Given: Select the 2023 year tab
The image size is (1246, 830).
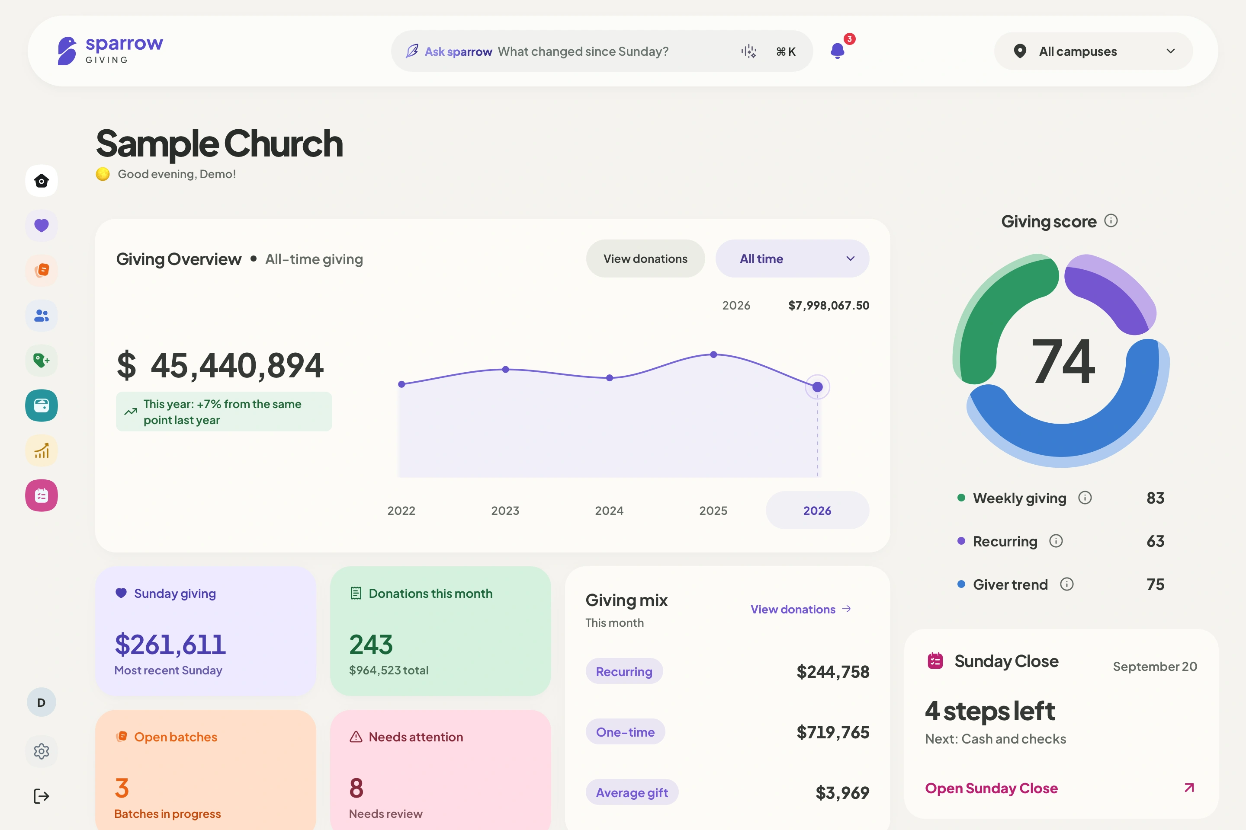Looking at the screenshot, I should pos(505,511).
